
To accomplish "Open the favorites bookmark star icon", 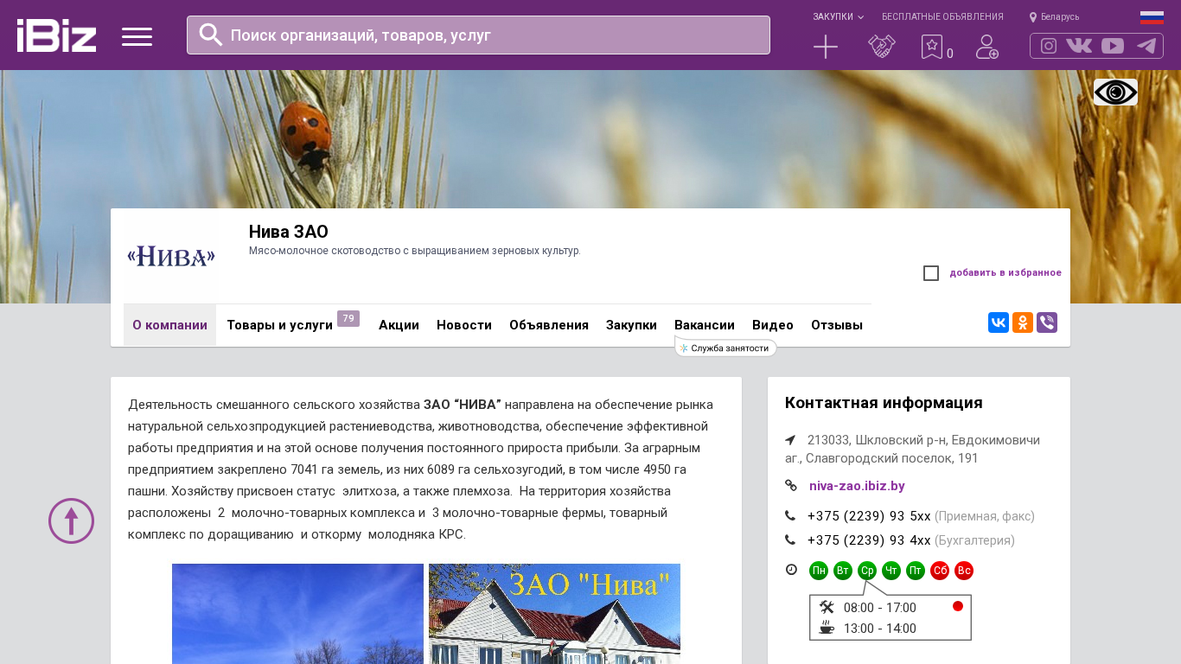I will click(x=931, y=47).
